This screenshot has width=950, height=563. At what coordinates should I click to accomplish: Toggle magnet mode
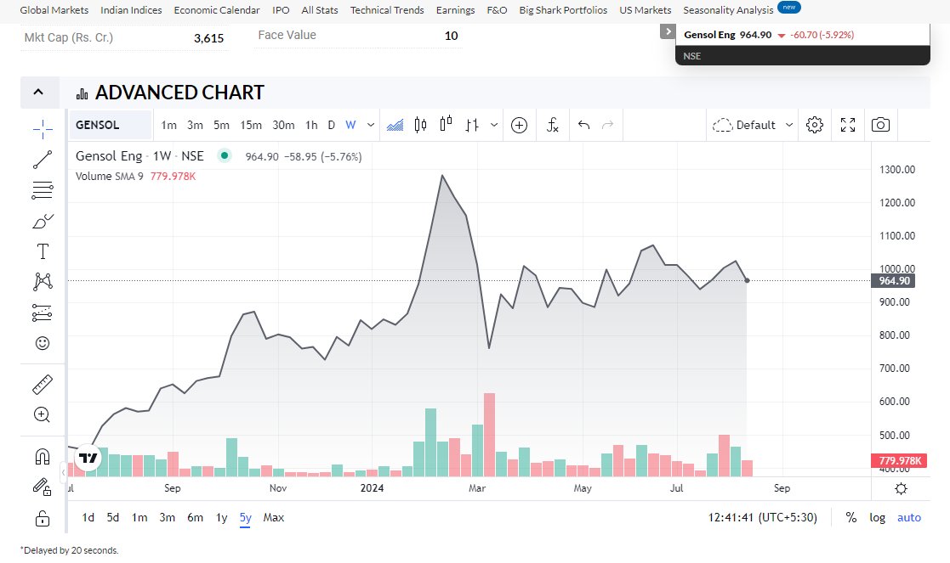[x=43, y=457]
